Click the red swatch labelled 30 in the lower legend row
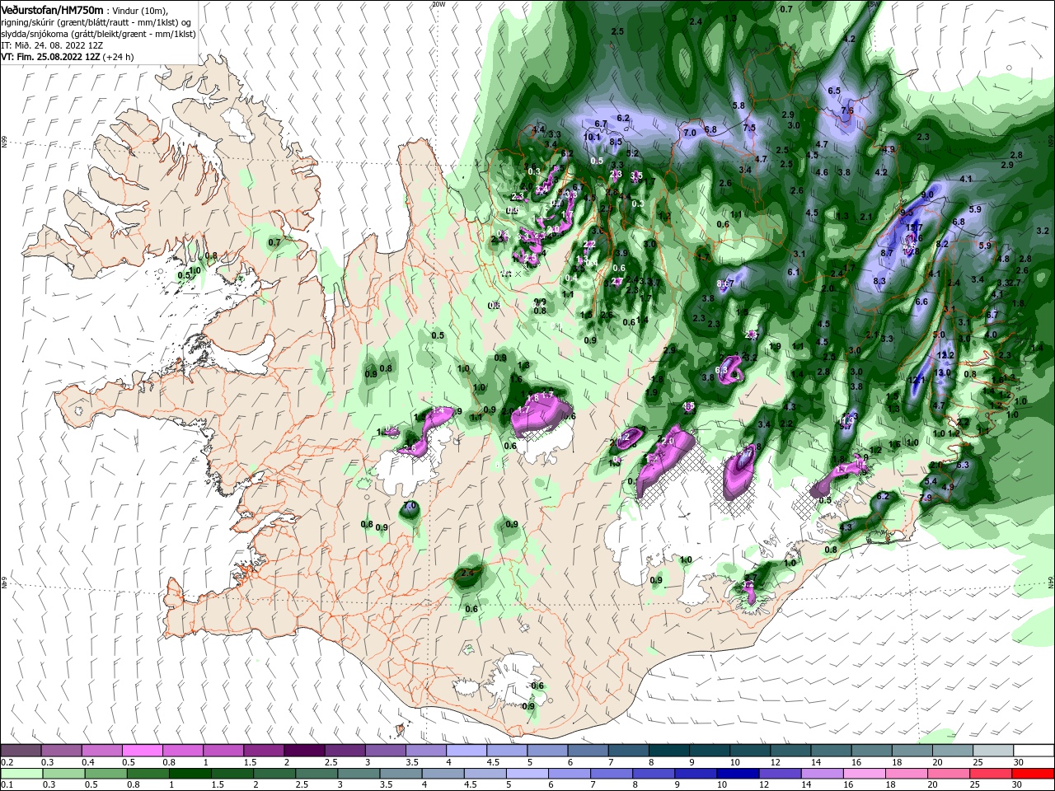The width and height of the screenshot is (1055, 791). coord(1034,774)
